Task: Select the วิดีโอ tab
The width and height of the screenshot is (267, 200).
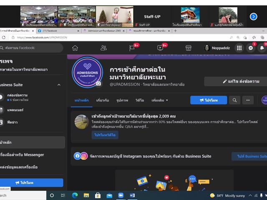Action: tap(140, 100)
